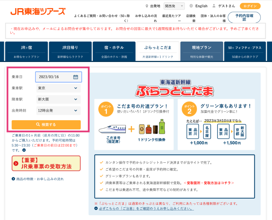Open the calendar icon in date field

coord(75,77)
